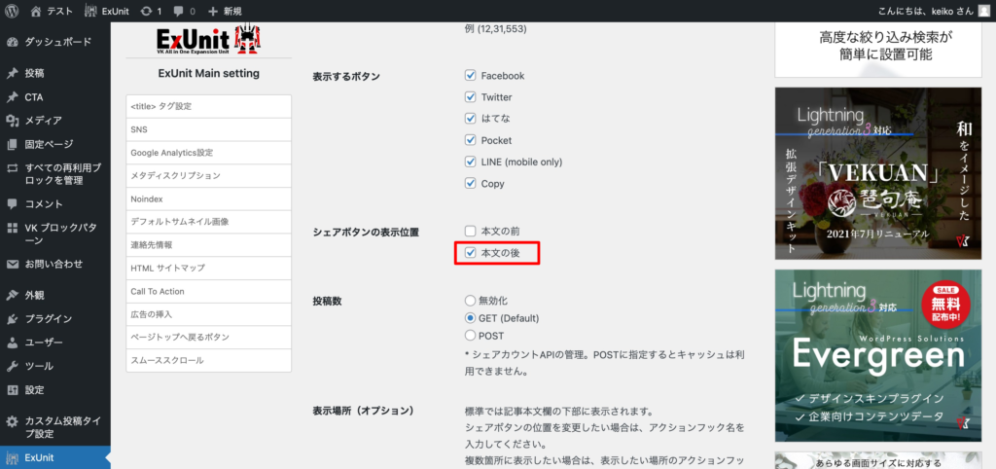The width and height of the screenshot is (996, 469).
Task: Uncheck the Copy checkbox
Action: [x=471, y=184]
